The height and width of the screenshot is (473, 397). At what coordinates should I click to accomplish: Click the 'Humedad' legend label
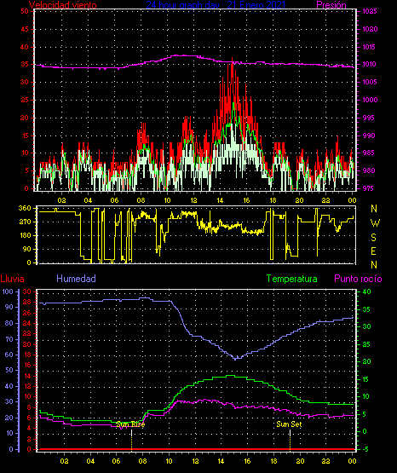76,279
